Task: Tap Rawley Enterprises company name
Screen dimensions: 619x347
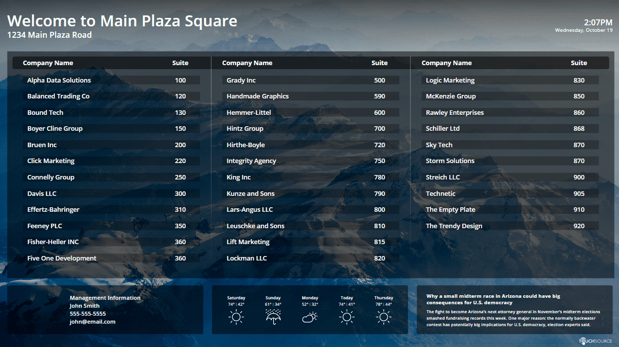Action: pos(455,112)
